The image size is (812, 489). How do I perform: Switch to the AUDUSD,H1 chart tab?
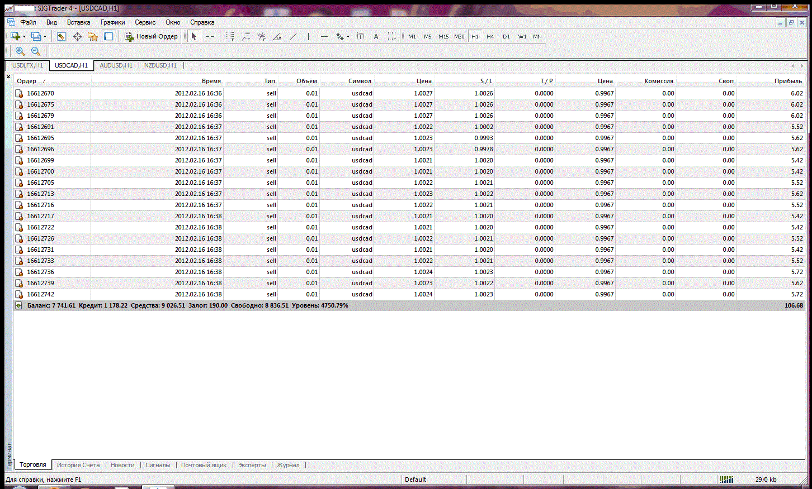click(x=116, y=65)
